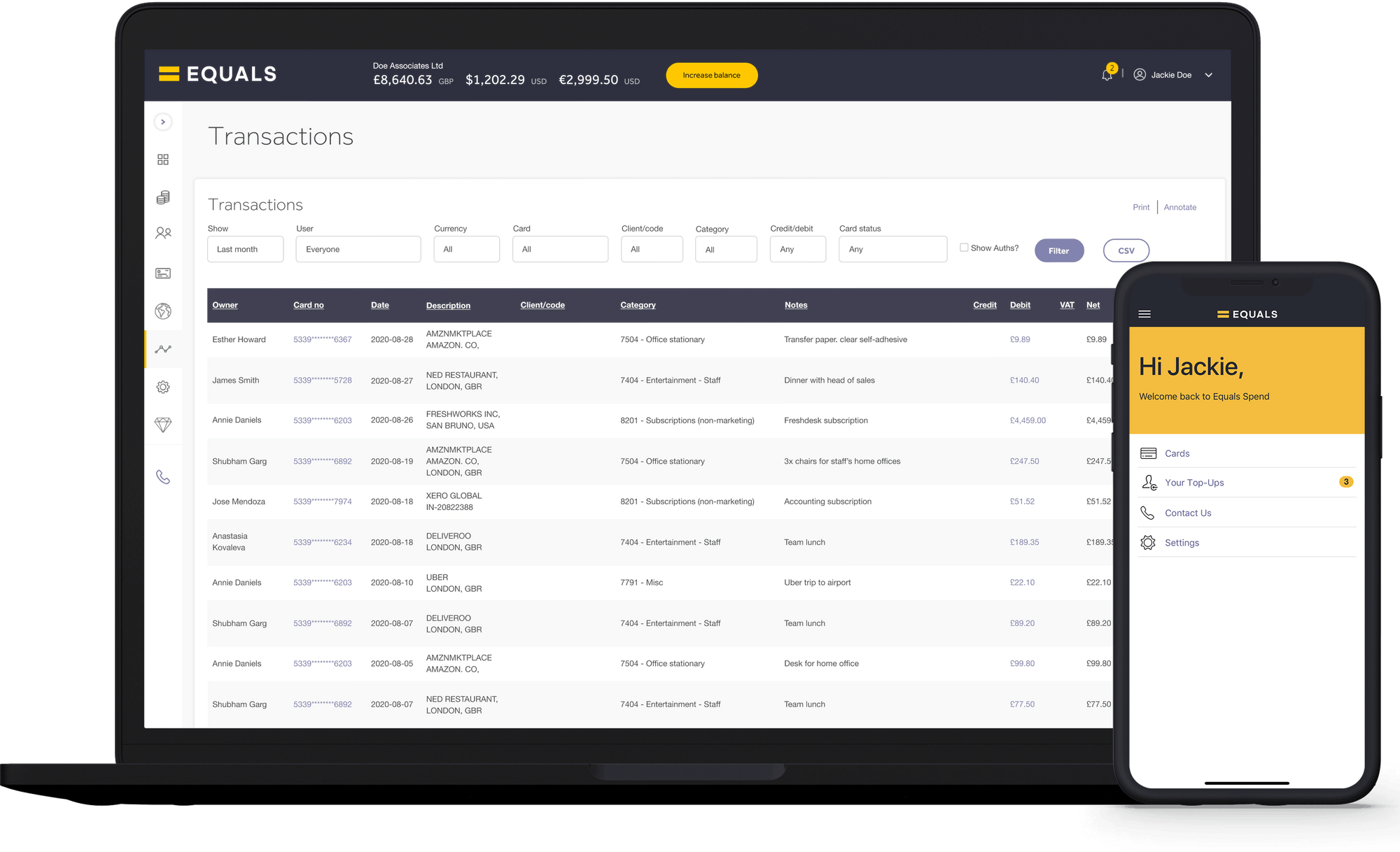The width and height of the screenshot is (1400, 852).
Task: Select Contact Us in the mobile menu
Action: (x=1188, y=513)
